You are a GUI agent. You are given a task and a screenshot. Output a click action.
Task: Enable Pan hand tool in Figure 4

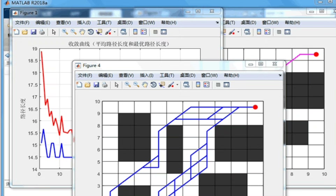click(145, 84)
